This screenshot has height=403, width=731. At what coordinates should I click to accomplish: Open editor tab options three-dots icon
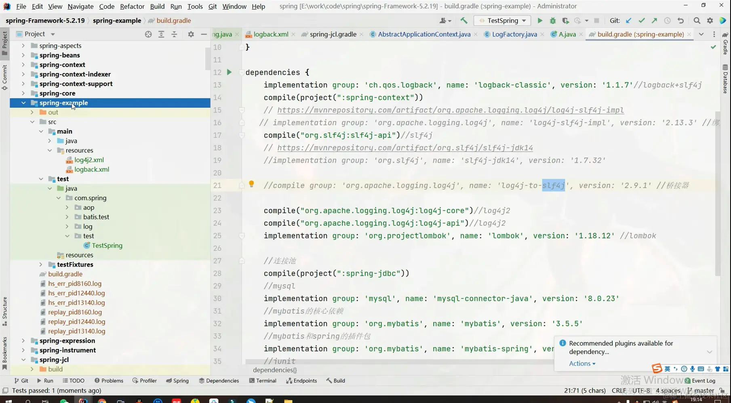[x=714, y=34]
